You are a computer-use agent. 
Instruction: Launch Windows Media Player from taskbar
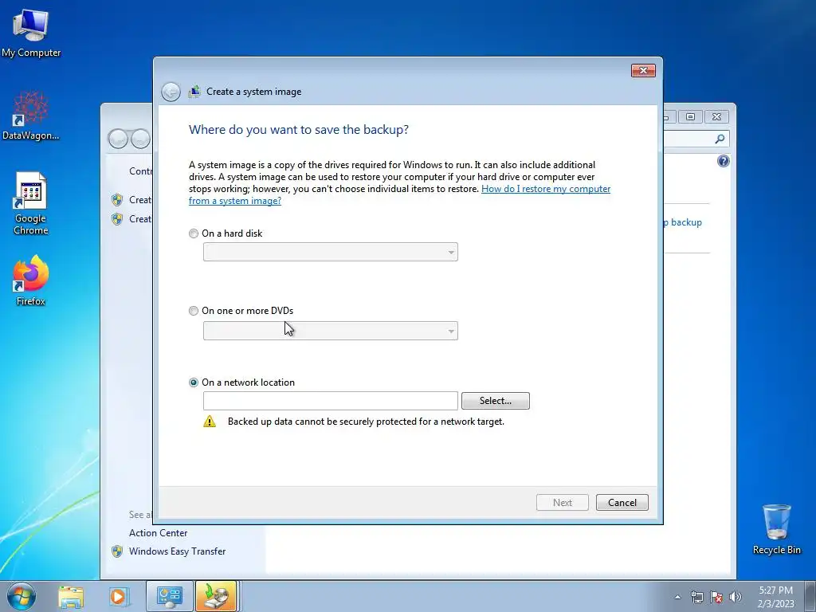(118, 596)
